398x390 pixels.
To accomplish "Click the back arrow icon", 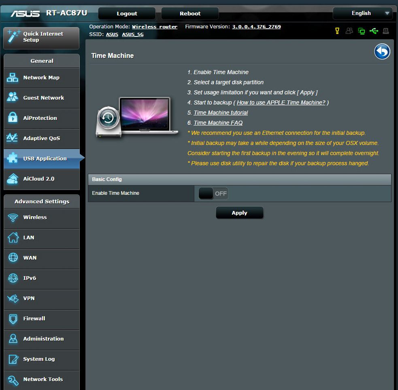I will [382, 52].
